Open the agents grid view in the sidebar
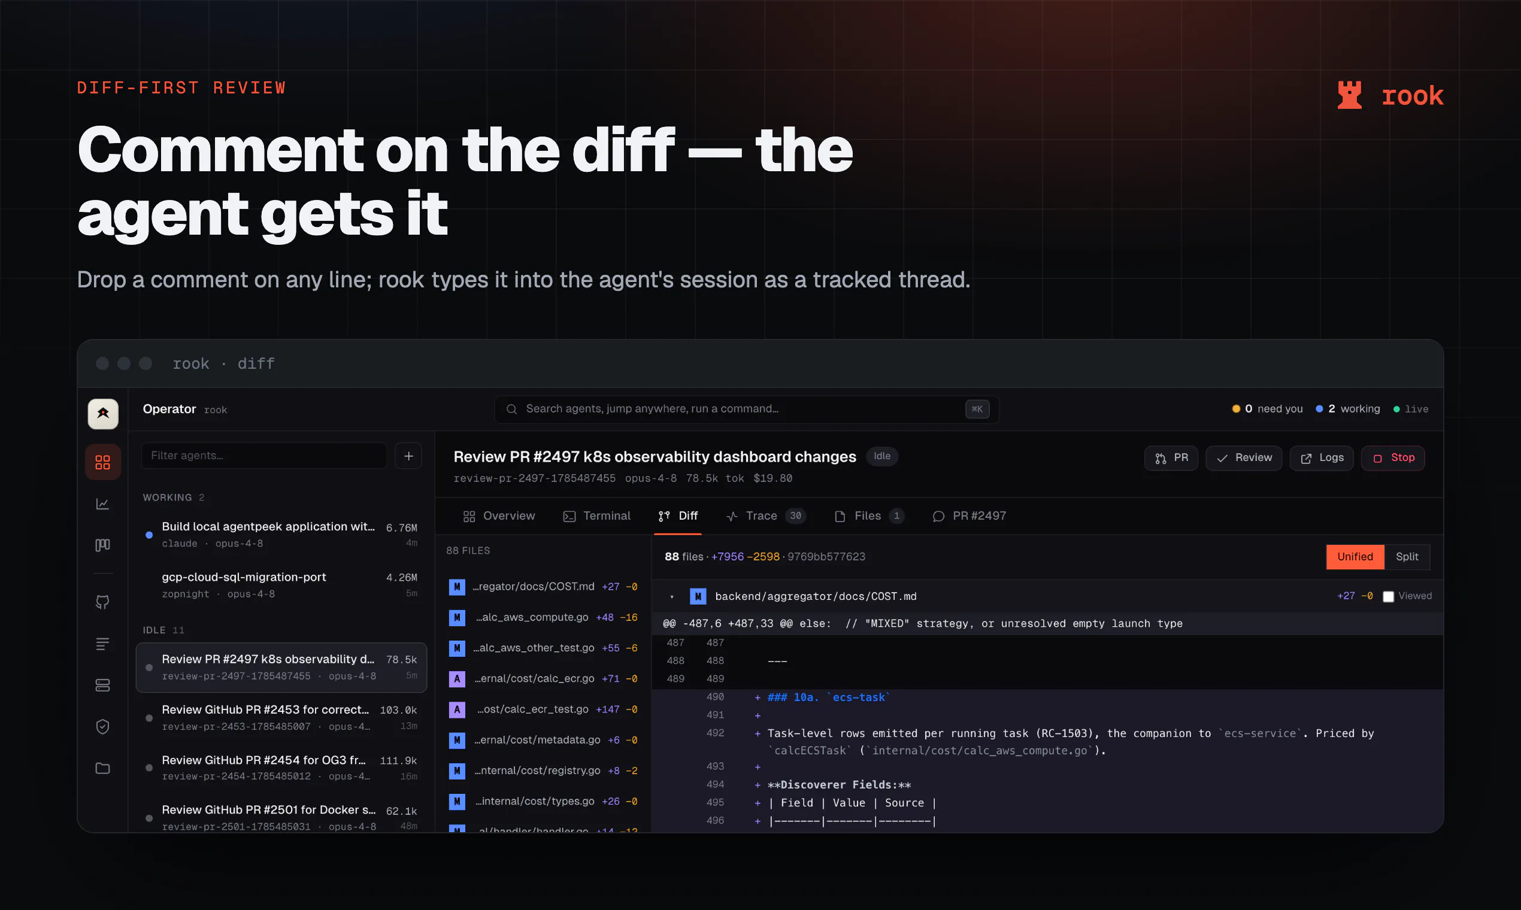The image size is (1521, 910). [x=103, y=462]
